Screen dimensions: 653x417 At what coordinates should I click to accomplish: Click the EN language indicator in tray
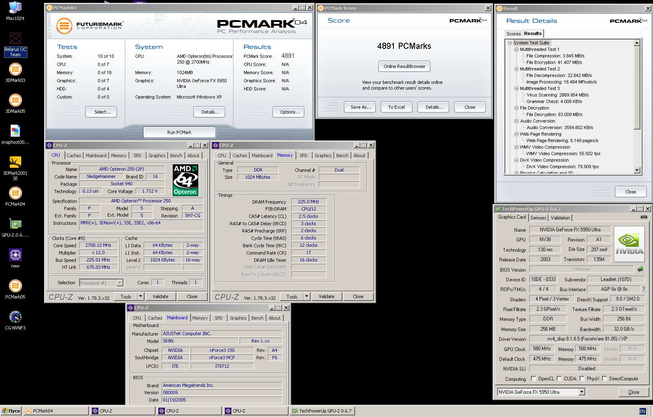click(642, 411)
